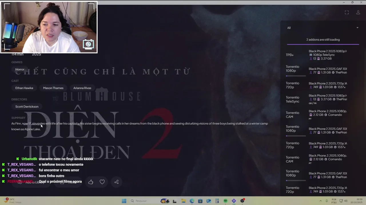Open File Explorer from the taskbar

click(183, 201)
